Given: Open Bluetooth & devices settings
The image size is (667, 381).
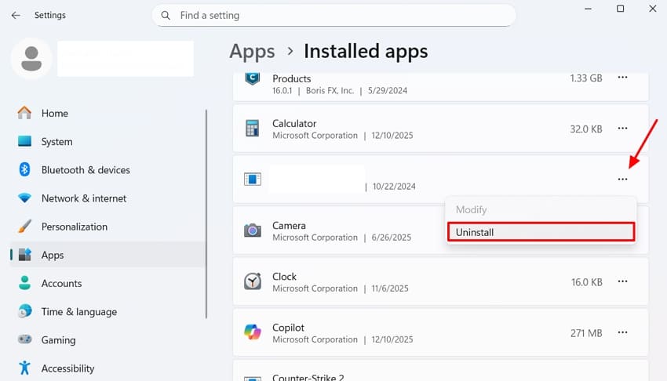Looking at the screenshot, I should click(x=85, y=170).
